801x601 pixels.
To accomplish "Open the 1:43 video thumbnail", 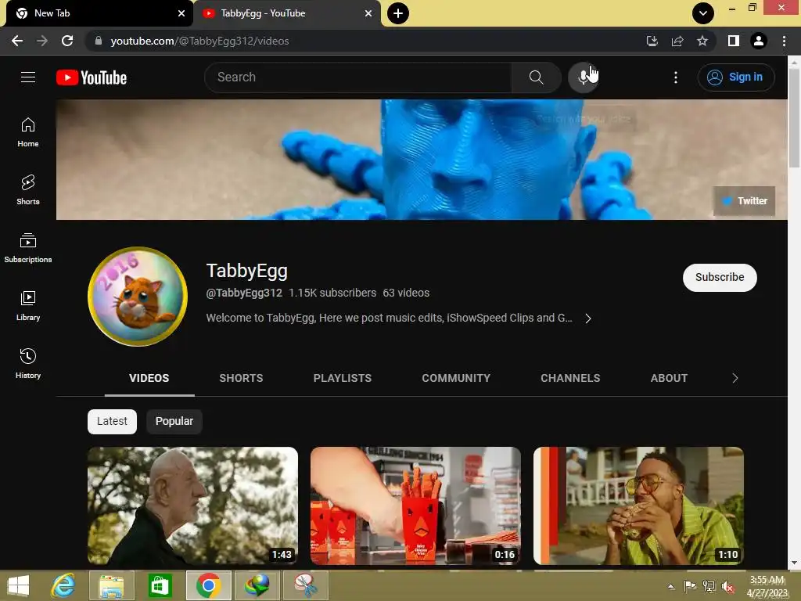I will click(x=192, y=506).
